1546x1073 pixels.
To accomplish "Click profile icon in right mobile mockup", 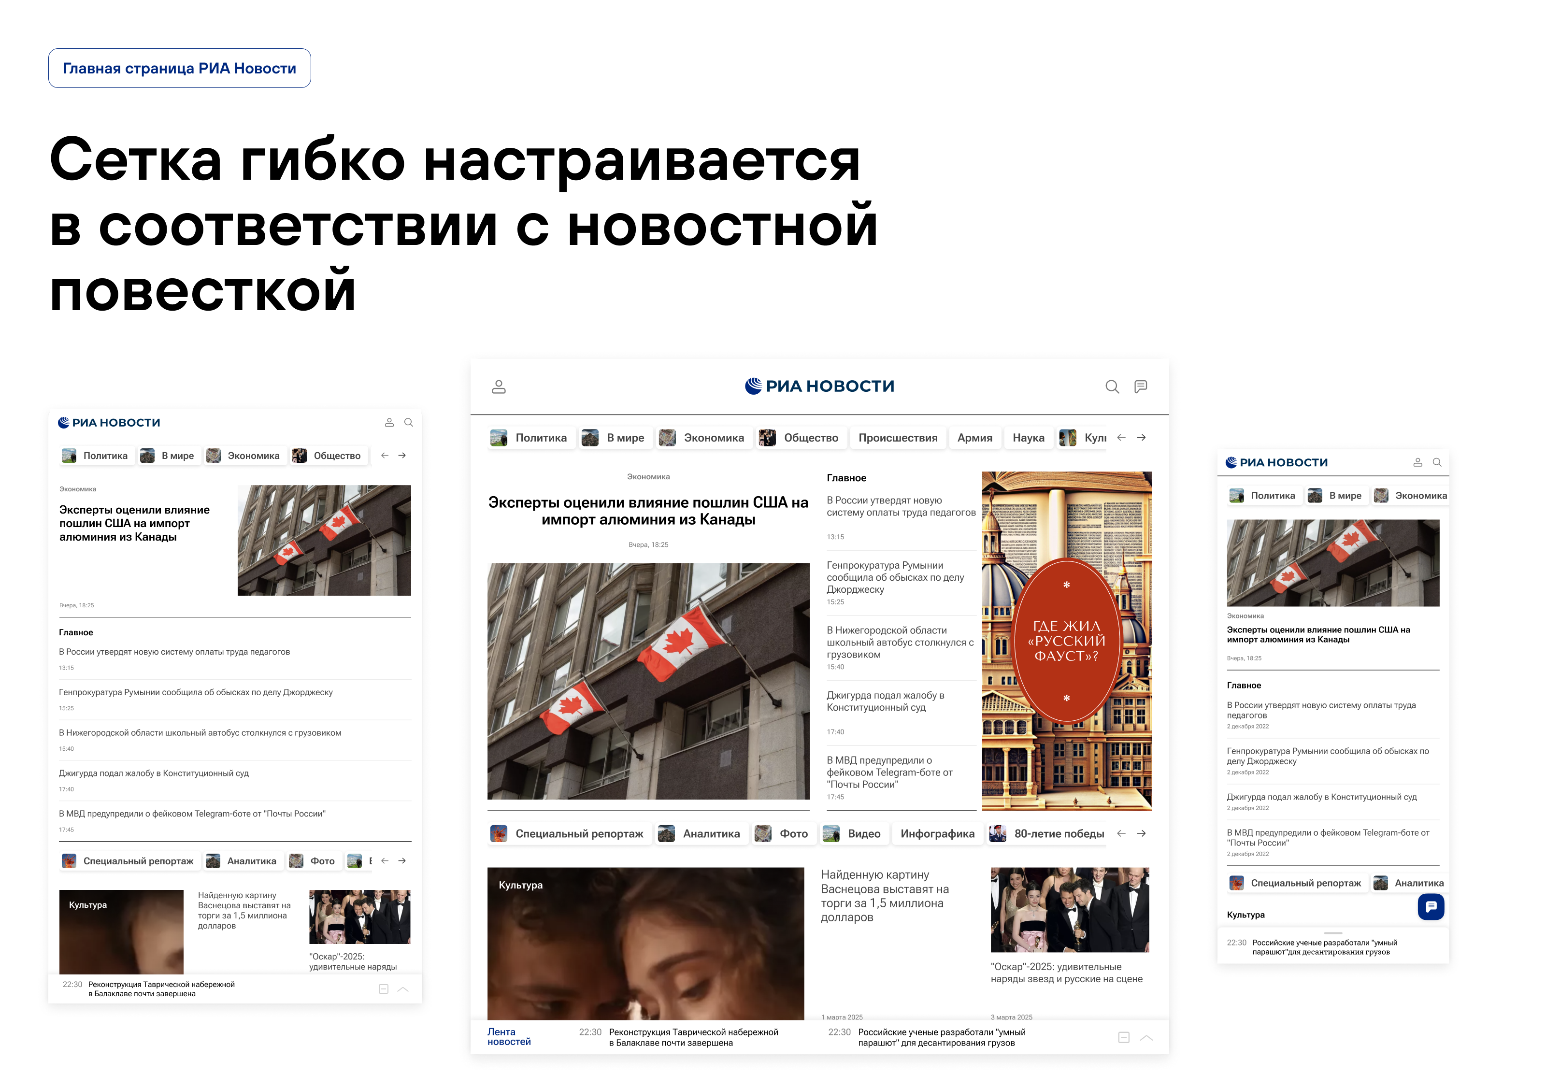I will click(x=1417, y=462).
